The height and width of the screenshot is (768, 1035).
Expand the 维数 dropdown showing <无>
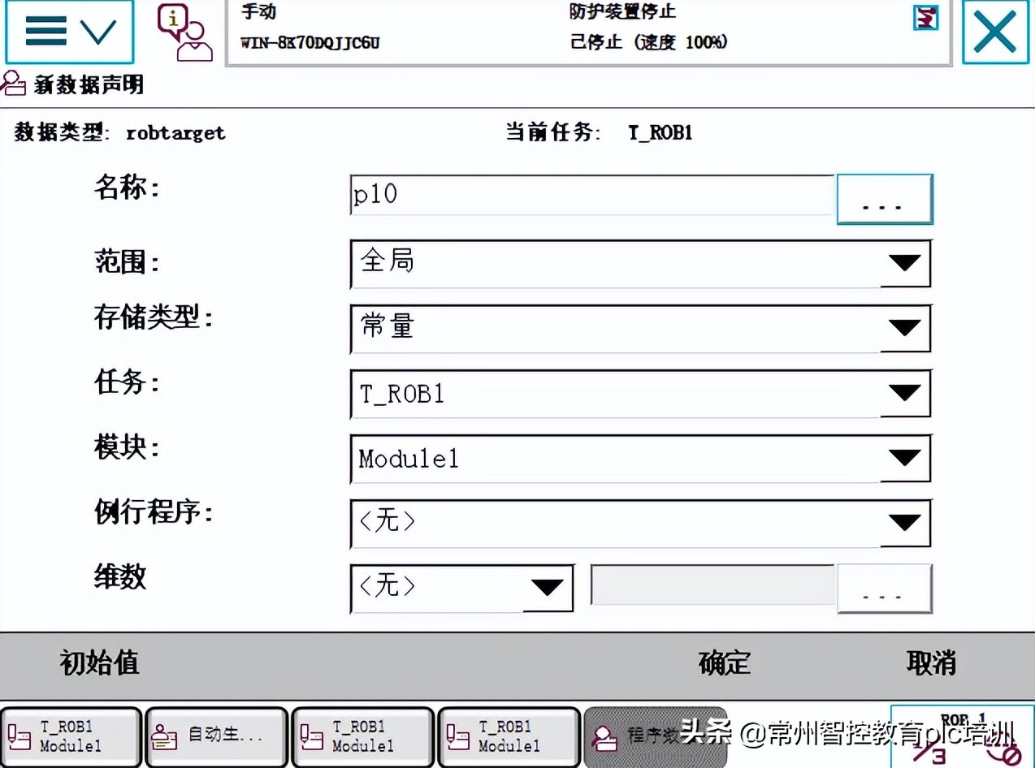coord(461,588)
